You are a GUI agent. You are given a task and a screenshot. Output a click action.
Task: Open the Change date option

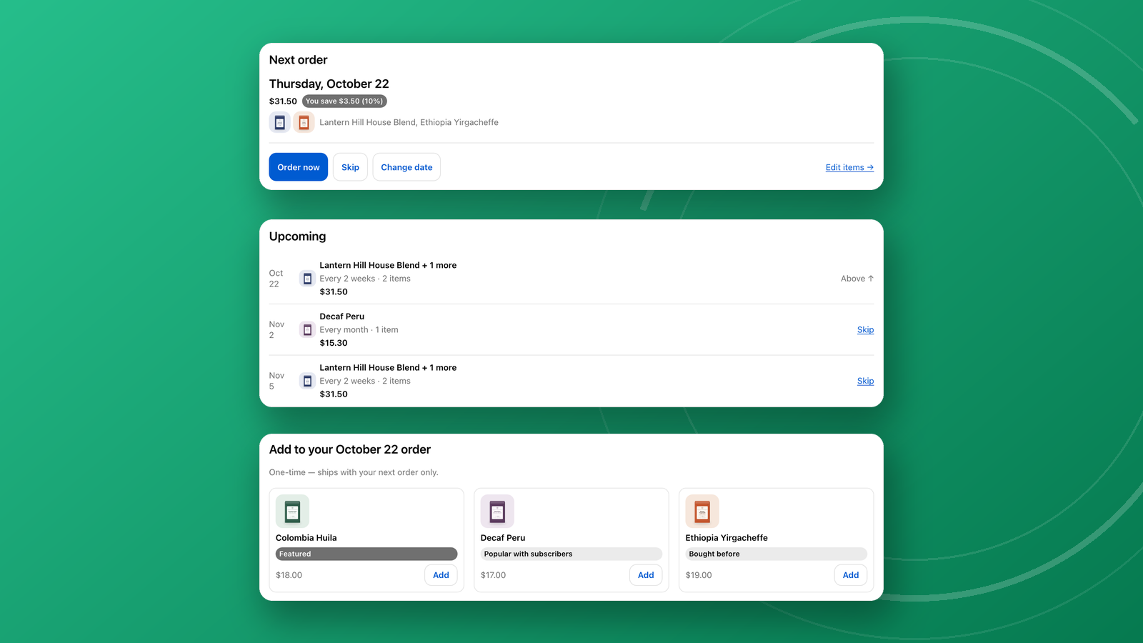point(406,167)
